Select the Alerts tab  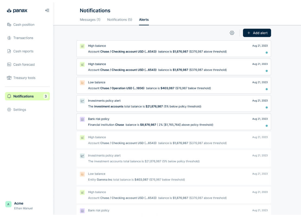pos(144,20)
